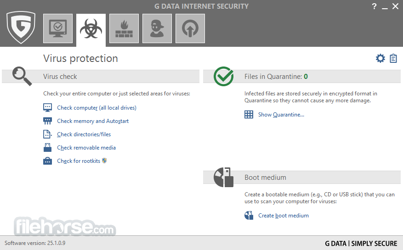Select the Virus protection biohazard tab
The image size is (403, 250).
pos(91,28)
